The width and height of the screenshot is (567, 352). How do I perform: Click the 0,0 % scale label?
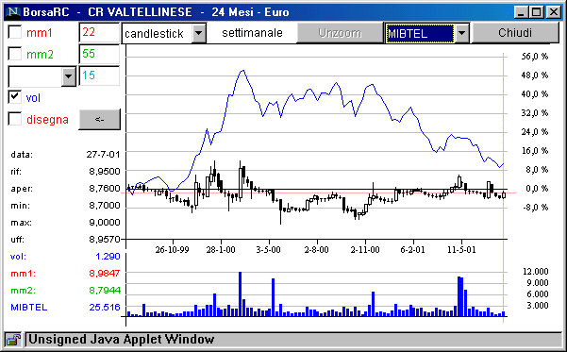coord(537,189)
